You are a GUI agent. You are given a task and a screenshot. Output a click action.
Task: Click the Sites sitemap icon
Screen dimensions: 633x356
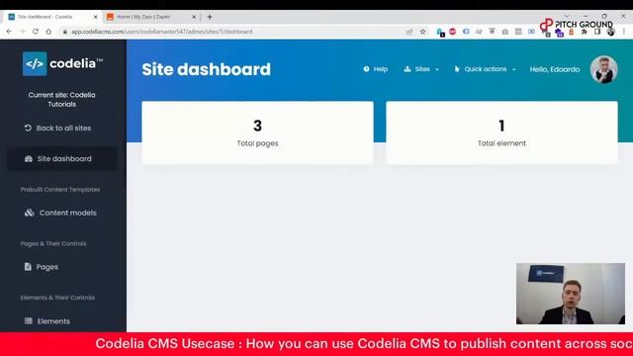pos(407,69)
